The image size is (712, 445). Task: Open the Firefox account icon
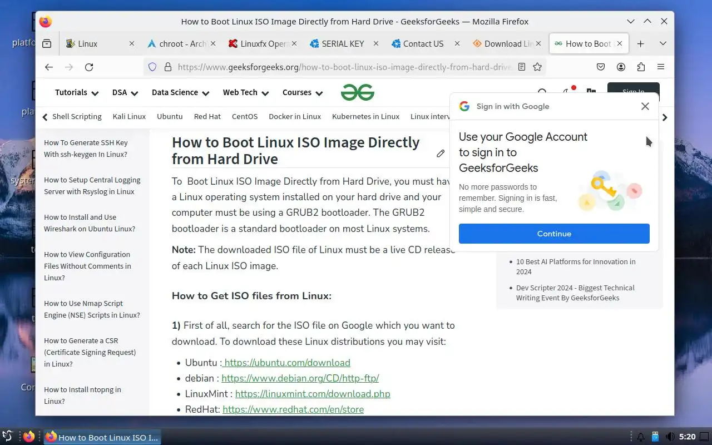tap(621, 67)
